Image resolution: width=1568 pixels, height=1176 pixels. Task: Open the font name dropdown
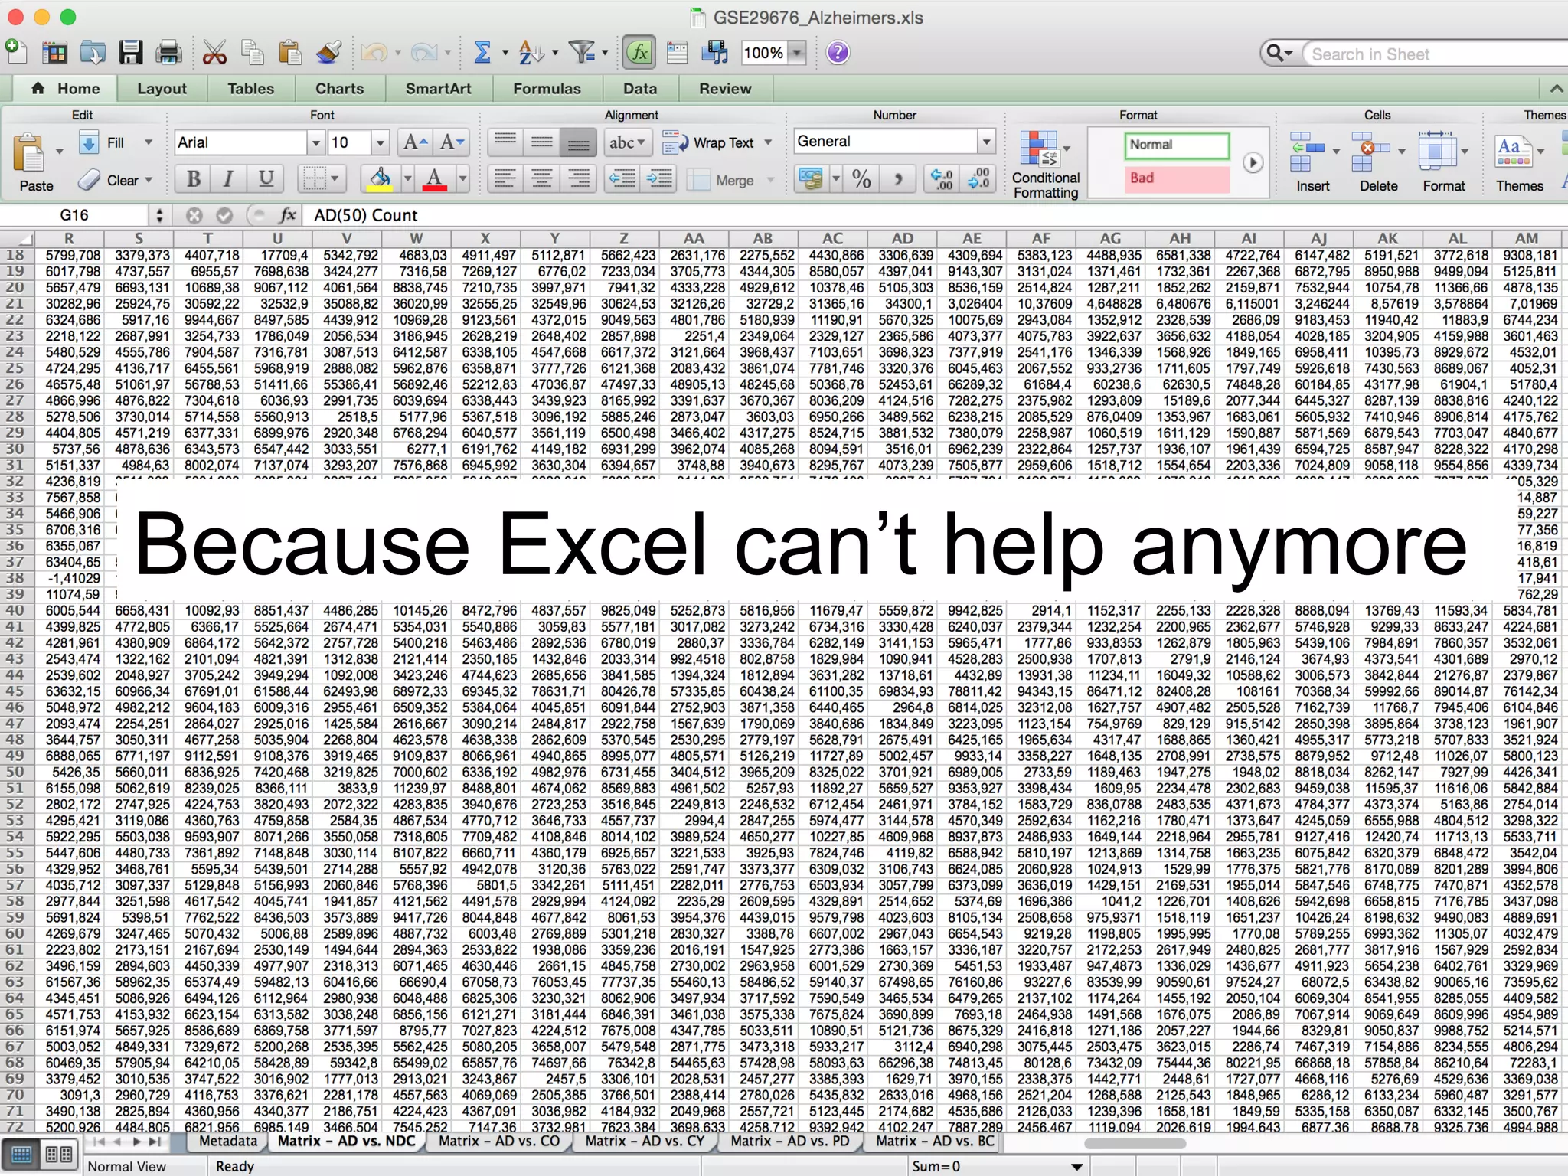(x=315, y=142)
